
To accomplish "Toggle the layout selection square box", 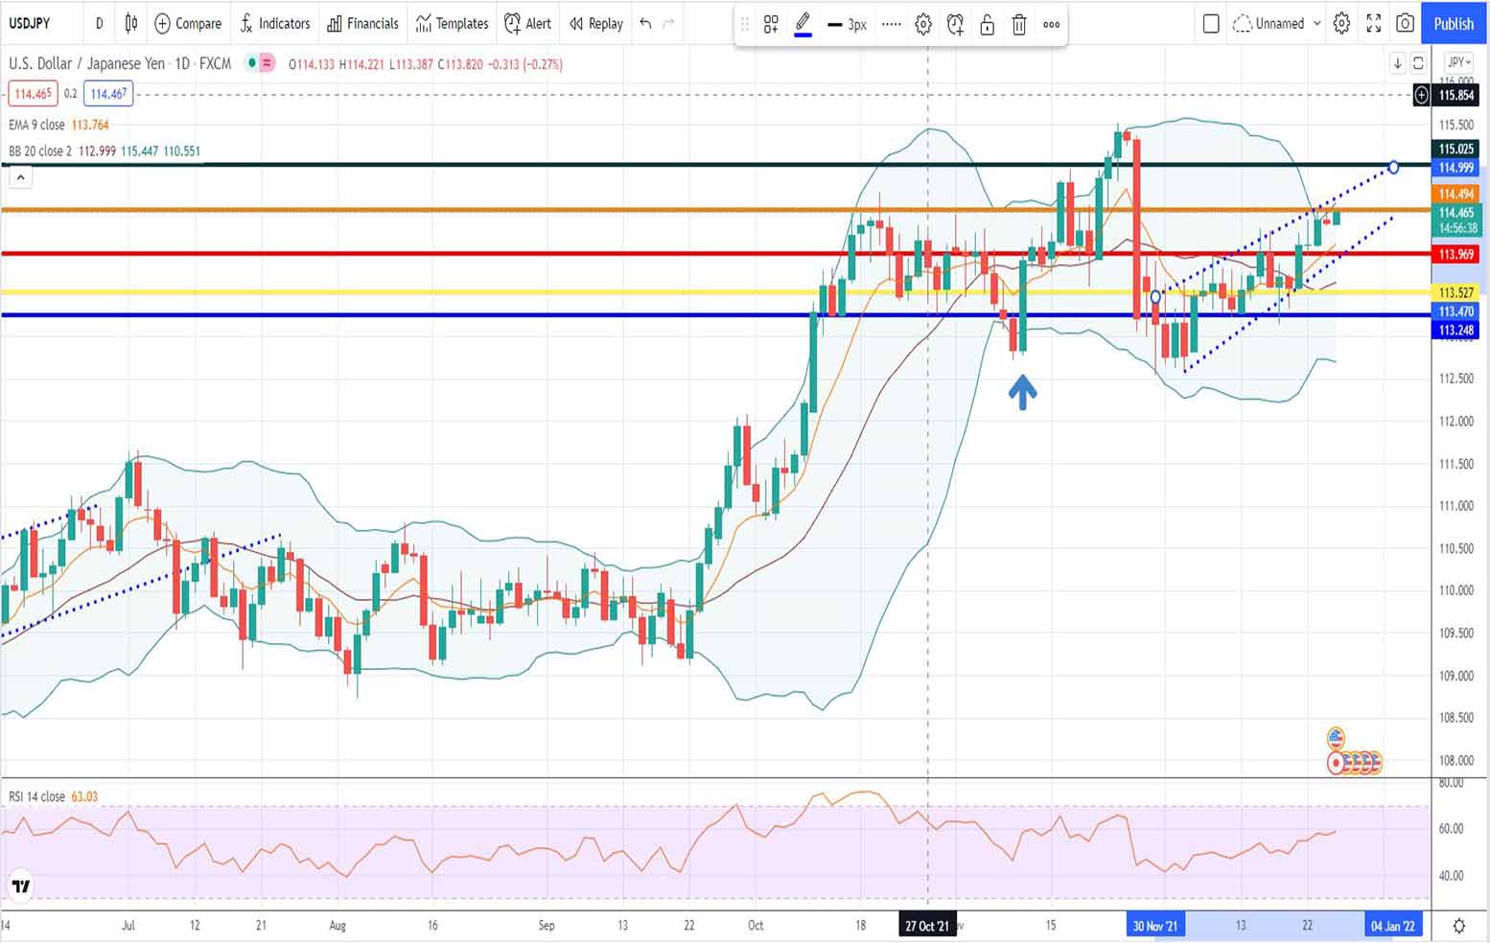I will pyautogui.click(x=1211, y=24).
